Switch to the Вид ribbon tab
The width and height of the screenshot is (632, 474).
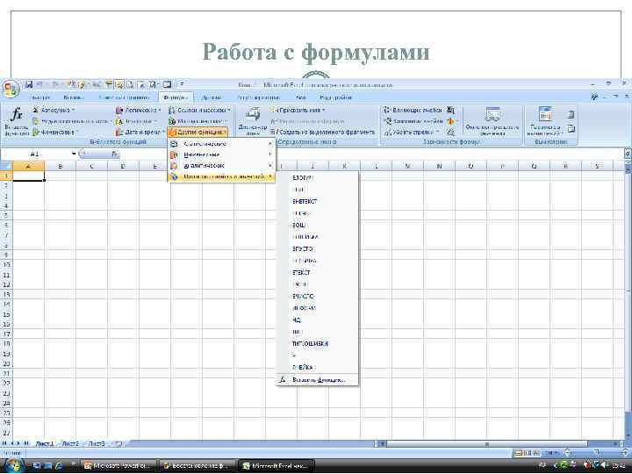pos(301,97)
